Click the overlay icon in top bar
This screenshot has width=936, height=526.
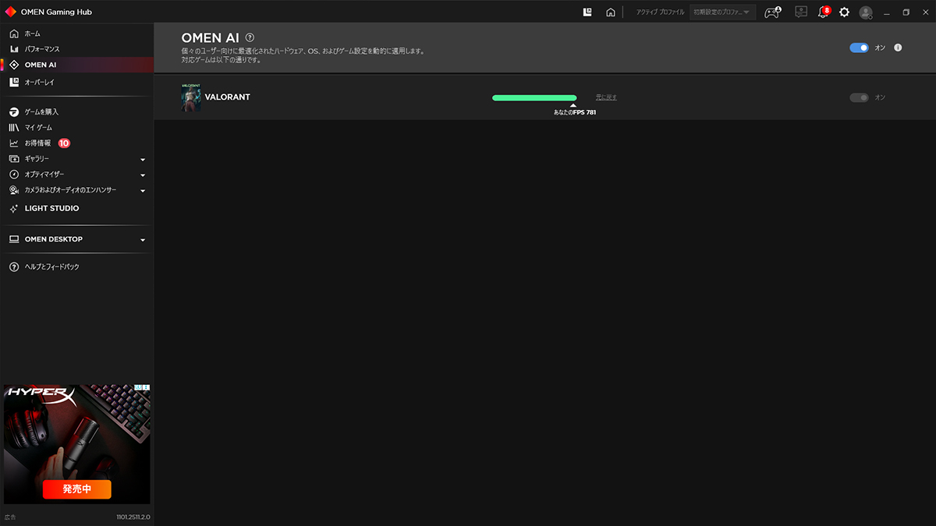[587, 12]
